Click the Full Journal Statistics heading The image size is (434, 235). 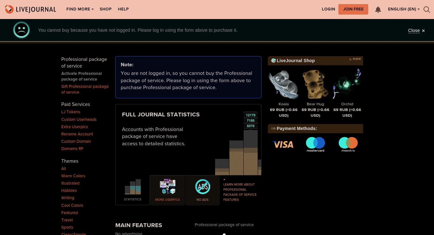[161, 114]
